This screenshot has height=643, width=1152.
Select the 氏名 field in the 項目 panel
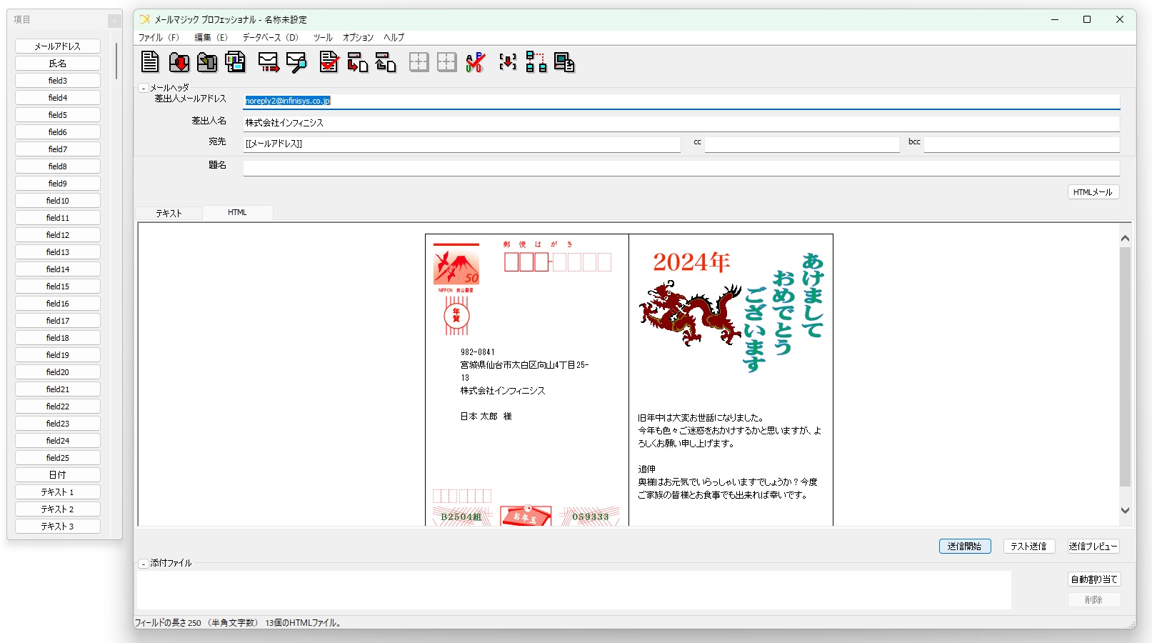(x=58, y=64)
